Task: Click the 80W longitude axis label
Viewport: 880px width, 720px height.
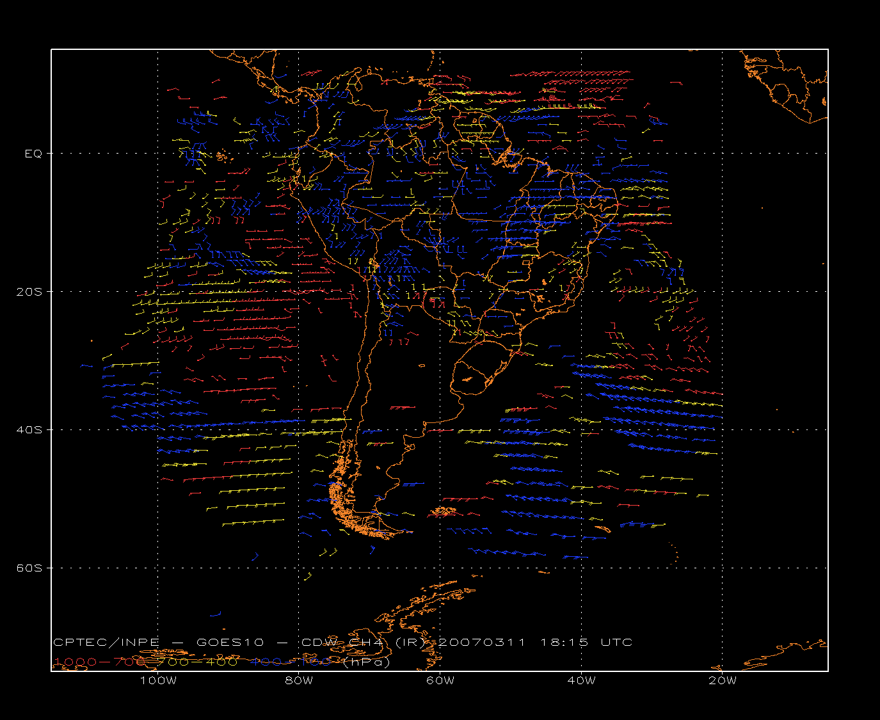Action: tap(299, 680)
